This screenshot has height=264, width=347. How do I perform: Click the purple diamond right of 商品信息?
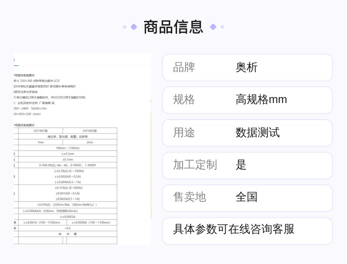(x=213, y=27)
